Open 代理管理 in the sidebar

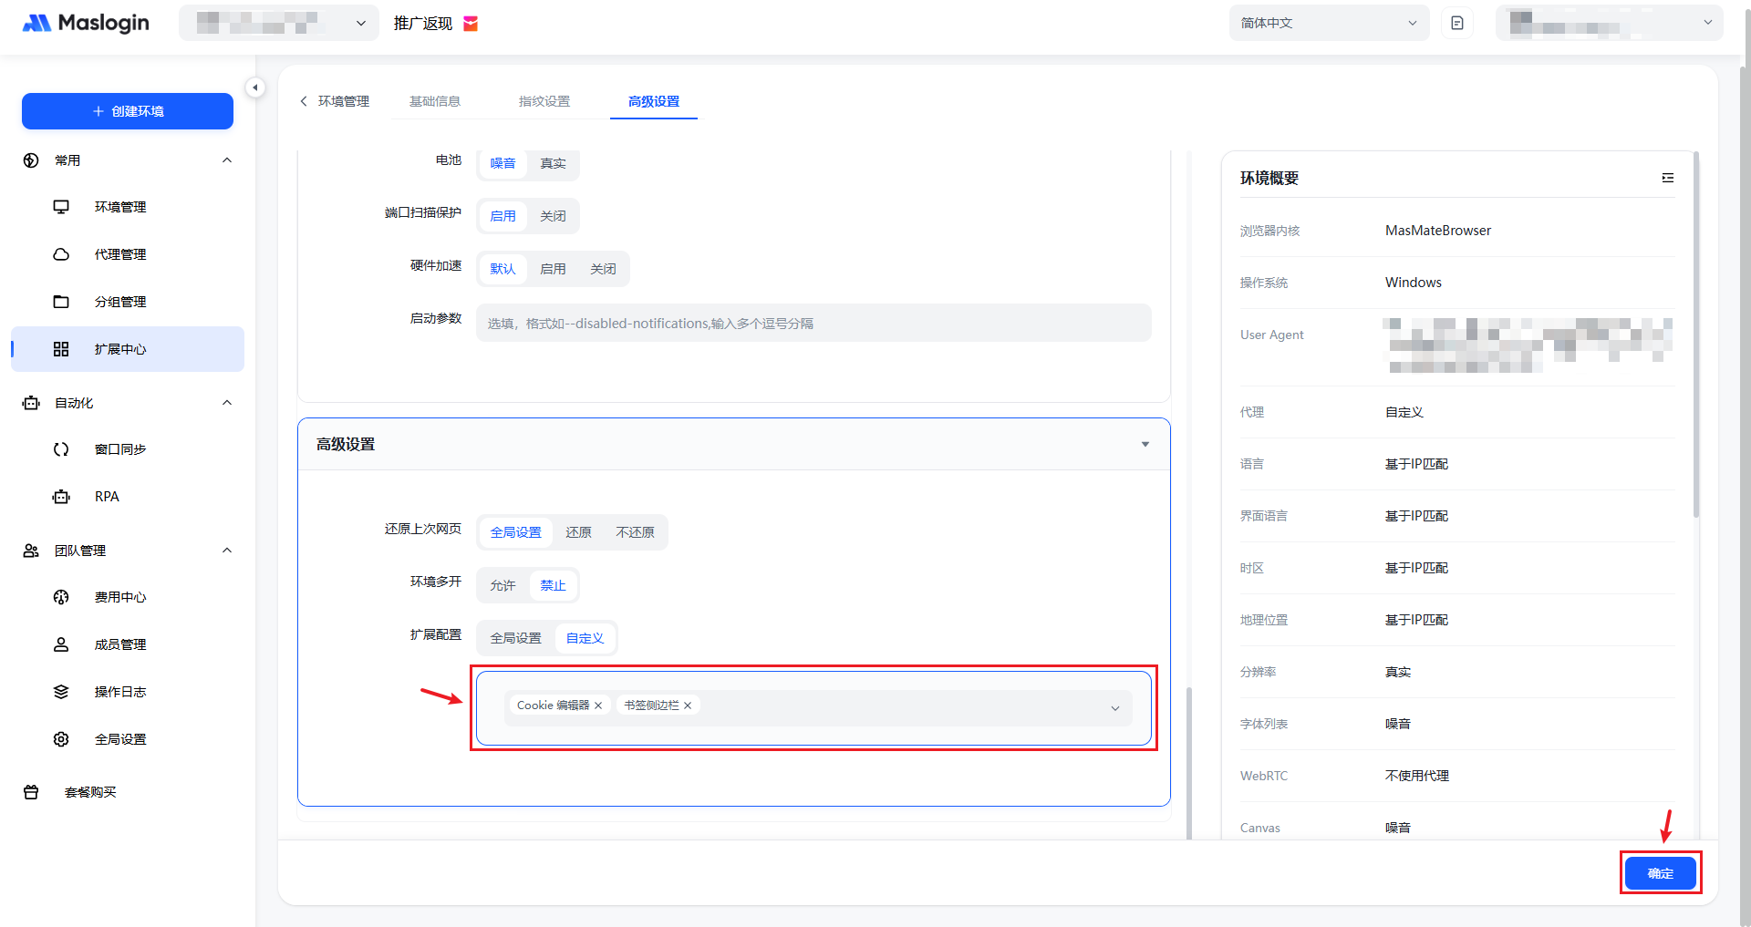(119, 254)
